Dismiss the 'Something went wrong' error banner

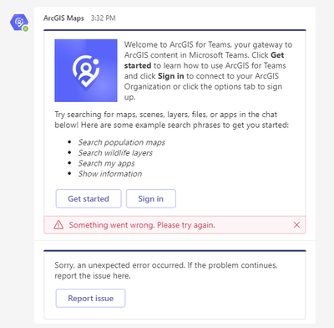(x=296, y=225)
